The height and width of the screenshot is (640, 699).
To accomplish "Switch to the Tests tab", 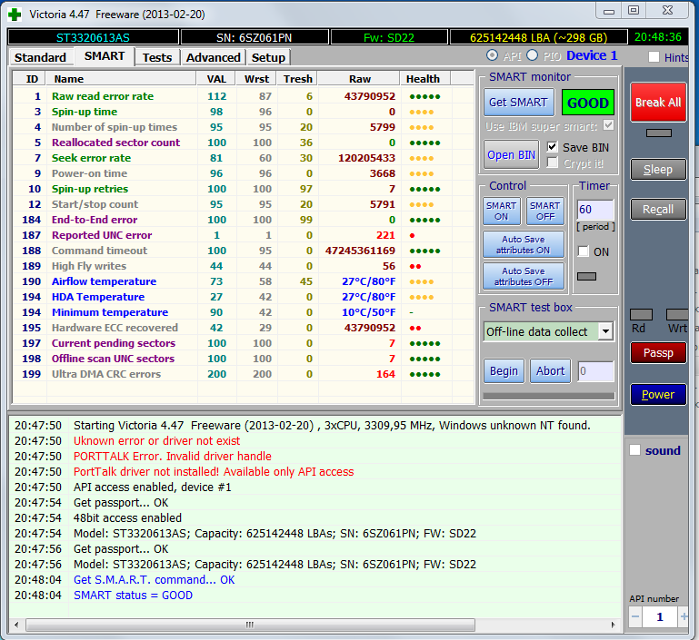I will (x=157, y=57).
